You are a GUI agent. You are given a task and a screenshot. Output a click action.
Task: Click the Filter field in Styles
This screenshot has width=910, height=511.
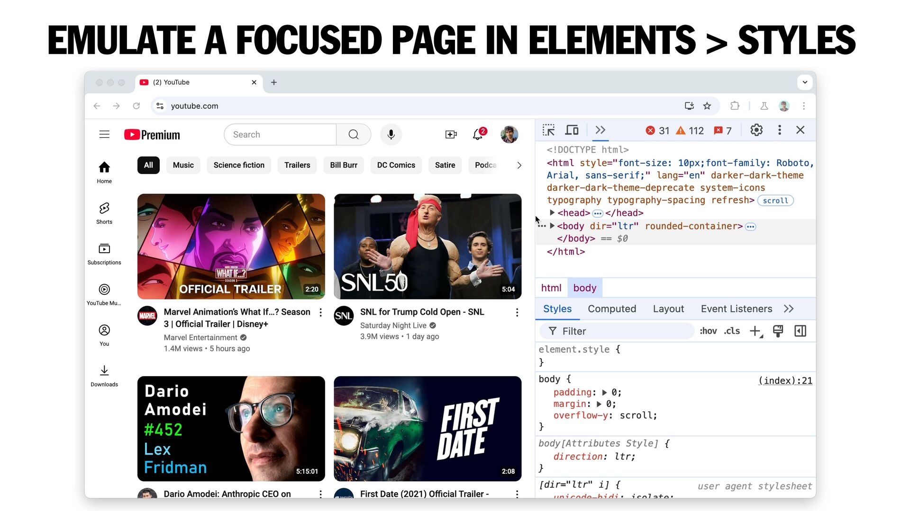tap(617, 331)
